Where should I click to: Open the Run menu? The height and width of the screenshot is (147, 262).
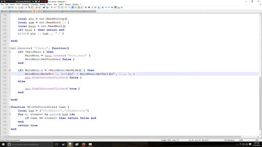point(55,4)
